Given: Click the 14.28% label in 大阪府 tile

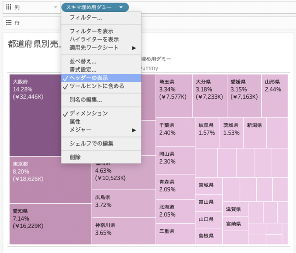Looking at the screenshot, I should click(x=22, y=89).
